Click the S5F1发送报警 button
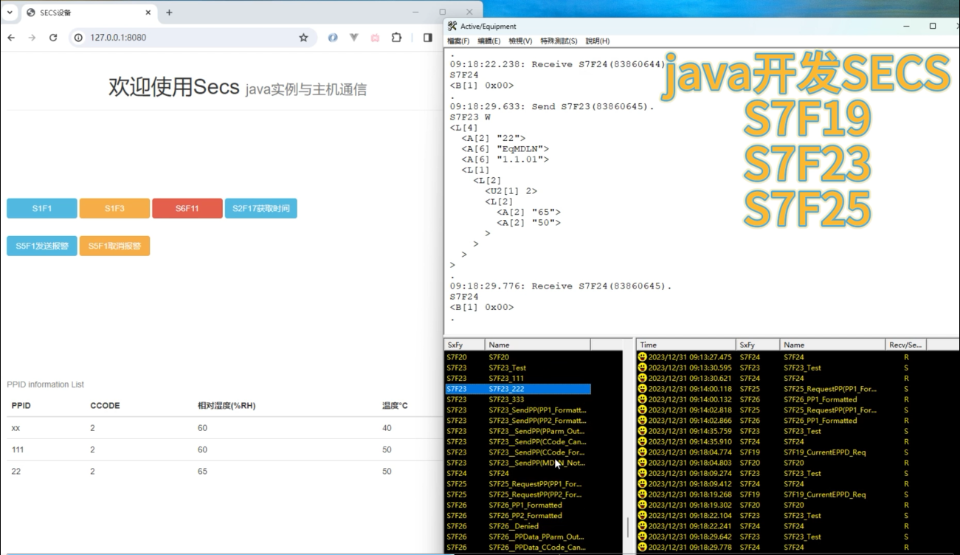The height and width of the screenshot is (555, 960). pos(41,244)
